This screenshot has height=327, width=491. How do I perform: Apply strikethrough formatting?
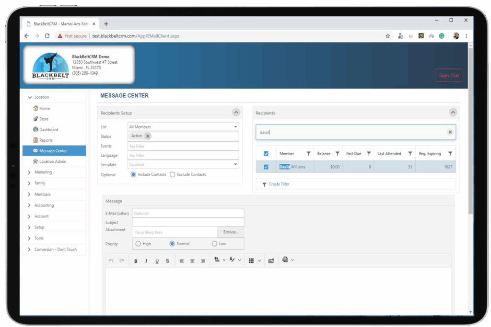click(167, 260)
